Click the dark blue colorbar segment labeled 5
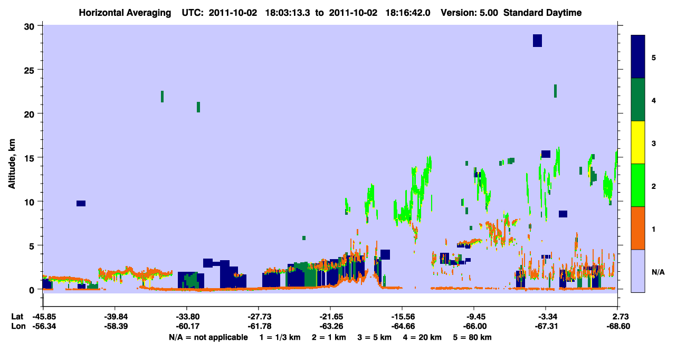The image size is (686, 352). [638, 57]
